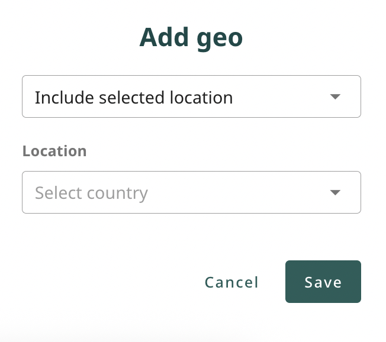
Task: Click the Select country placeholder text
Action: point(91,193)
